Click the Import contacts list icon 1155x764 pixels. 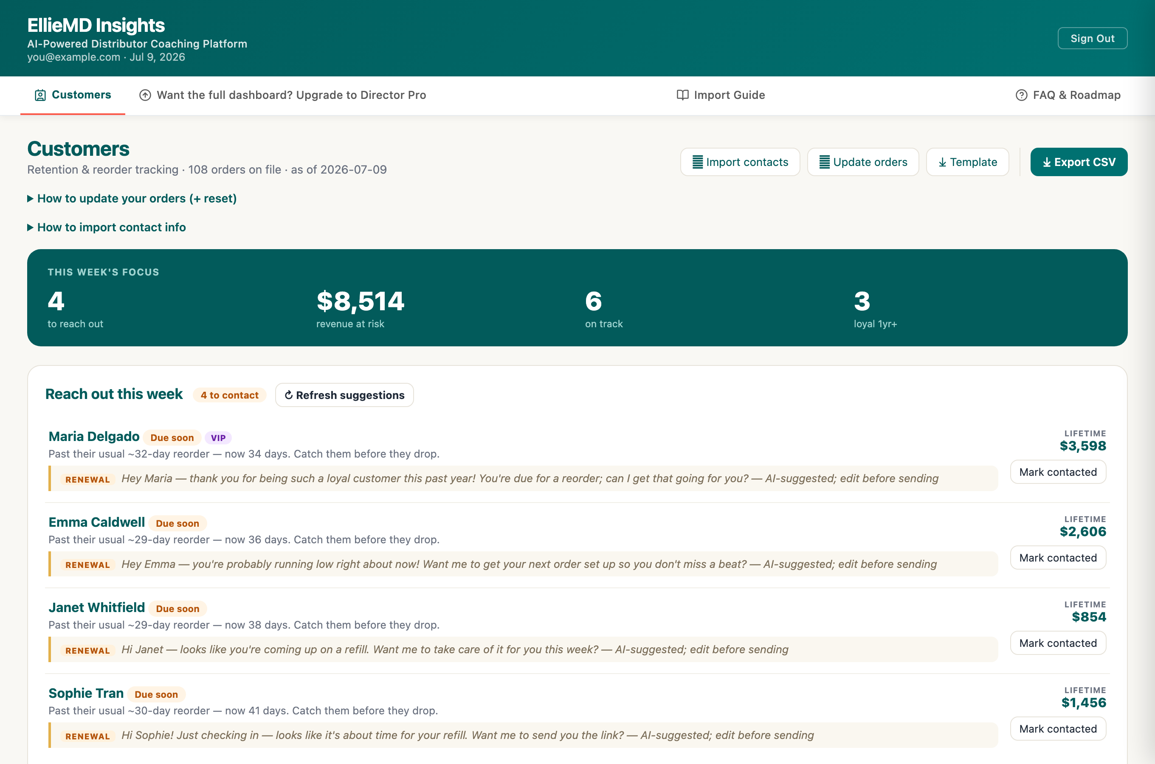pyautogui.click(x=698, y=162)
